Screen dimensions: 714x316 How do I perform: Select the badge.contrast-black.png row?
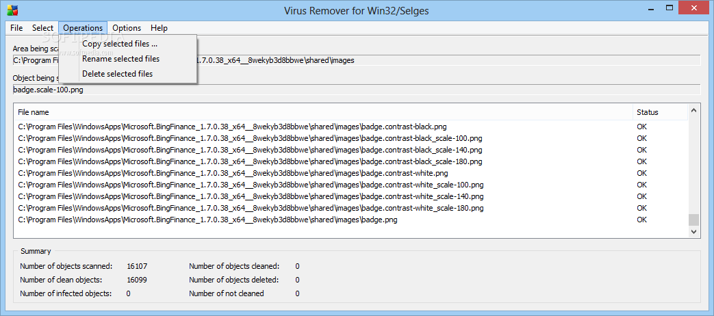click(350, 127)
